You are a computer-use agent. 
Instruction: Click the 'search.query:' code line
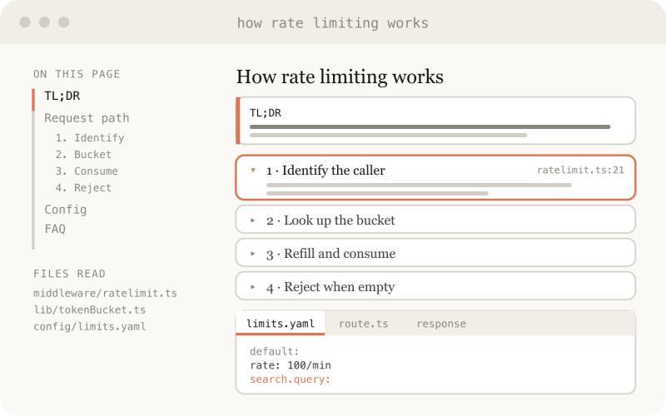(290, 379)
